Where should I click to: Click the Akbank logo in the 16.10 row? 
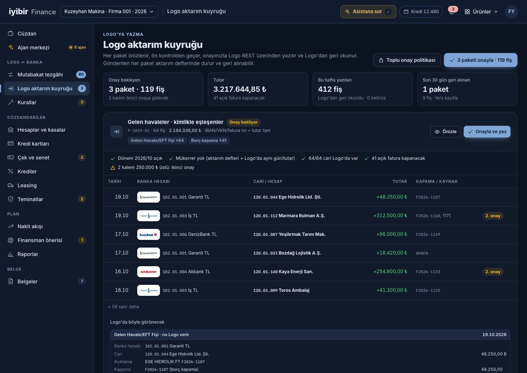[149, 272]
